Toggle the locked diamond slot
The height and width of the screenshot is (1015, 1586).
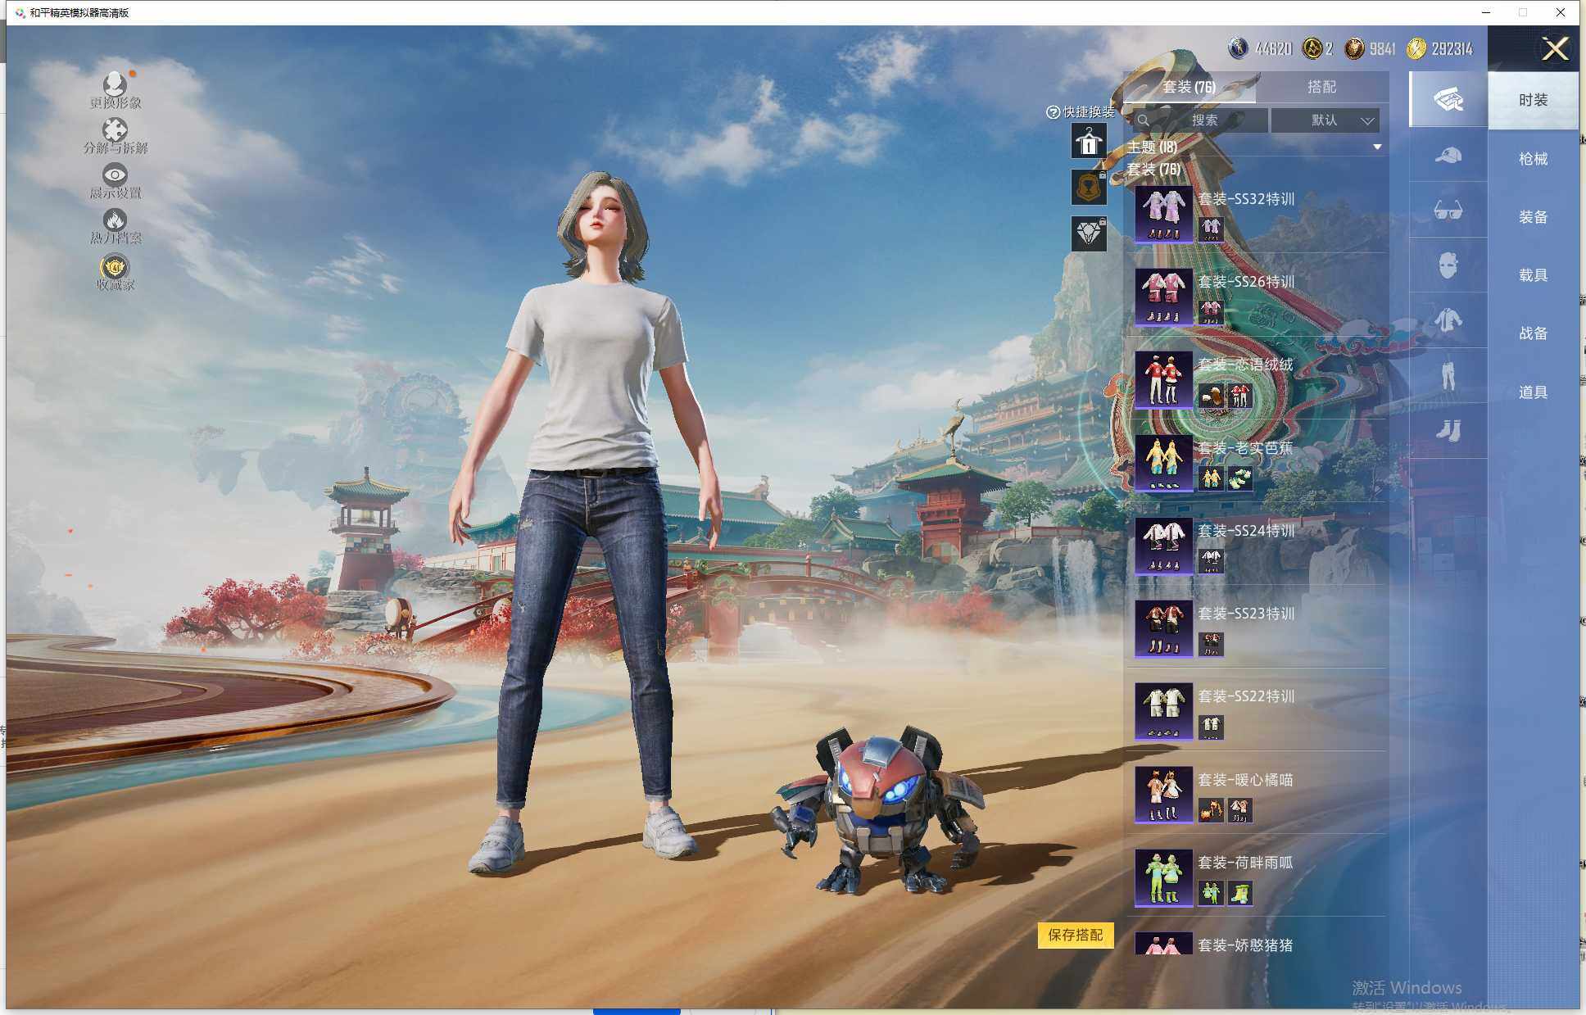1089,234
